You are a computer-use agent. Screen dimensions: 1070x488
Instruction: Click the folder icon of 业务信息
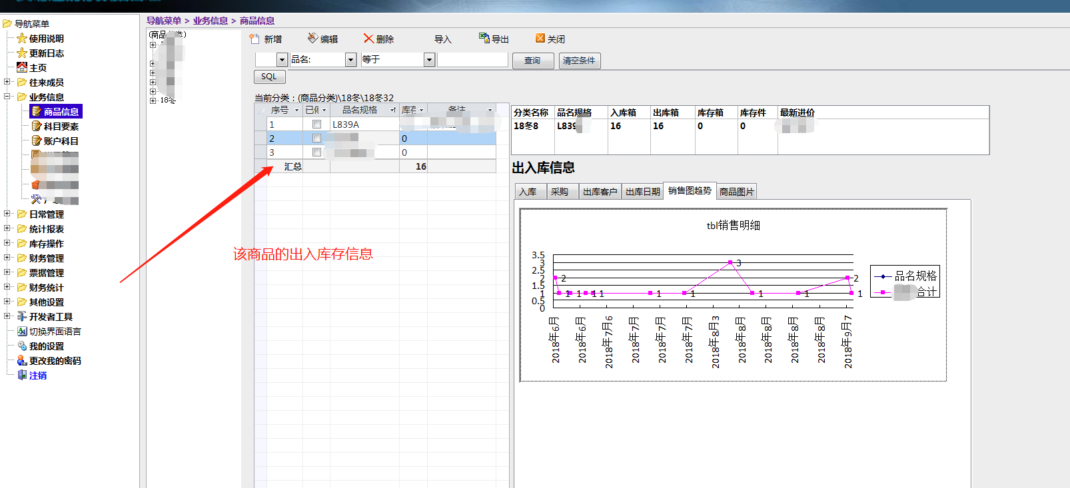(22, 97)
